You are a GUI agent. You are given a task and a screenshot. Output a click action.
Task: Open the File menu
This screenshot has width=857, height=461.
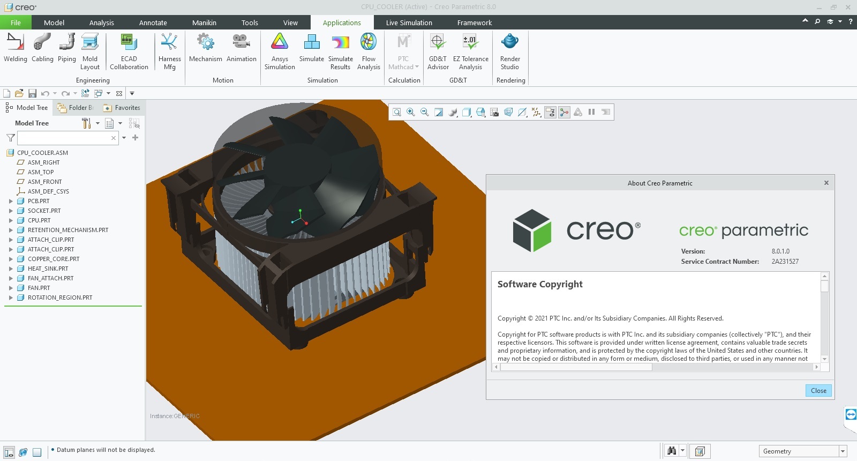pos(16,23)
